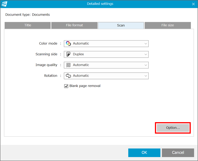Close the Detailed settings dialog
Screen dimensions: 198x161
point(193,4)
